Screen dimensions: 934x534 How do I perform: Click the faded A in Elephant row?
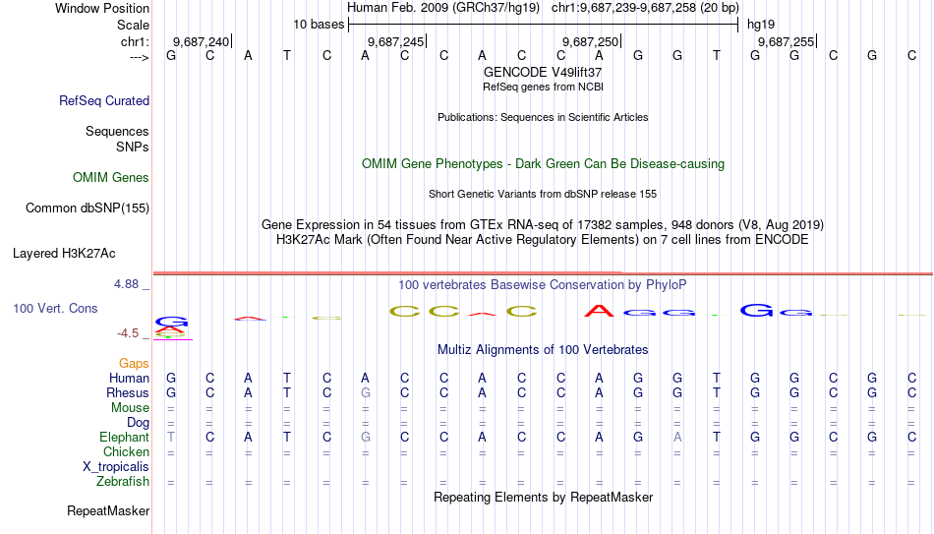coord(677,438)
